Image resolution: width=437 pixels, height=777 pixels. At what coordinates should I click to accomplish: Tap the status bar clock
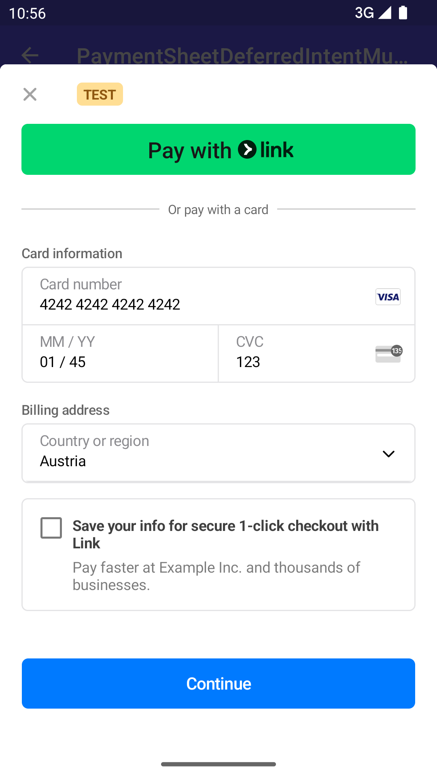point(28,13)
